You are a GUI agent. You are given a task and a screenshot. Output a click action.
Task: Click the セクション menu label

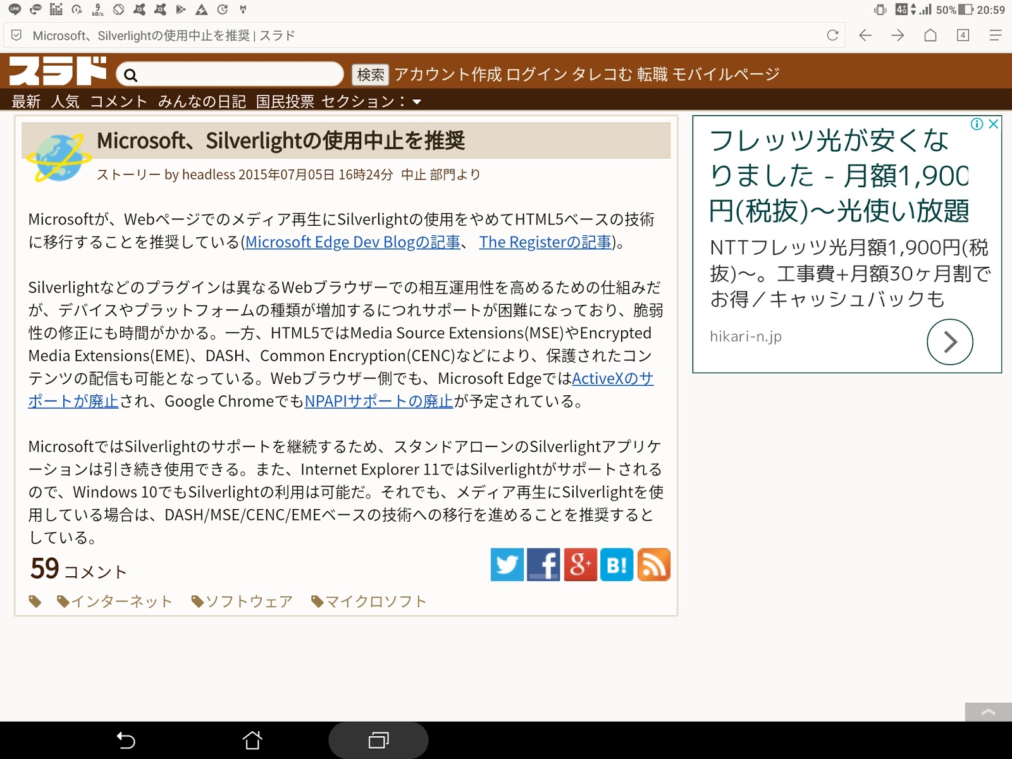click(363, 101)
